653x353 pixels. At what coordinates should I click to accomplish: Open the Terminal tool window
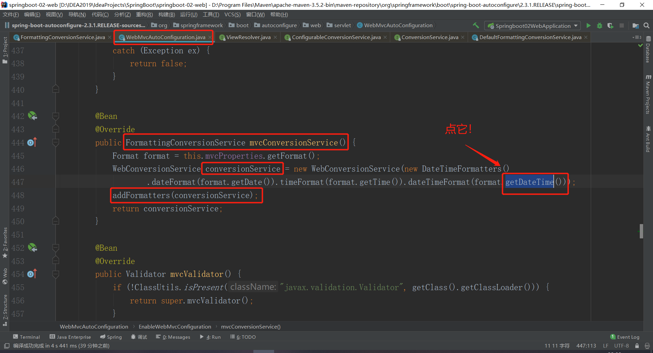point(27,337)
